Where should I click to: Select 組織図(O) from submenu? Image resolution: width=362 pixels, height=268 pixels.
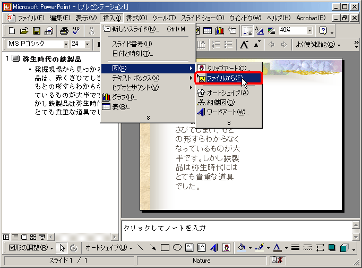point(229,103)
